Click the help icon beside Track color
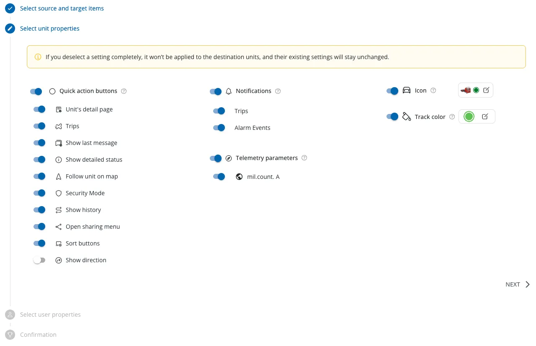Image resolution: width=536 pixels, height=346 pixels. pos(452,117)
